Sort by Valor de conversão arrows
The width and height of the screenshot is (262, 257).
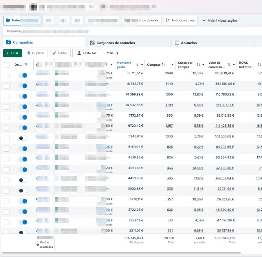tap(229, 64)
